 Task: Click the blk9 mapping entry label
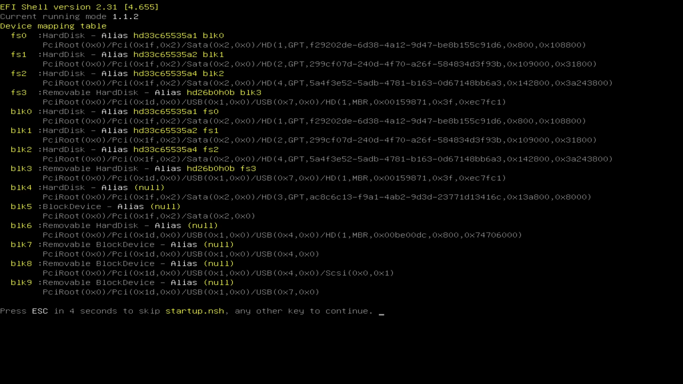(21, 283)
